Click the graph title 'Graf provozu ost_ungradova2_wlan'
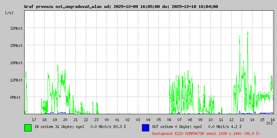 point(63,7)
